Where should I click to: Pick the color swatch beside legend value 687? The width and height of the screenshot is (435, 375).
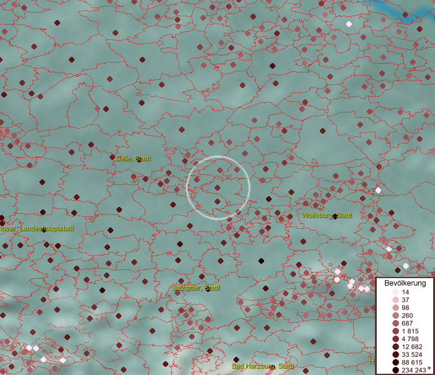(x=396, y=323)
